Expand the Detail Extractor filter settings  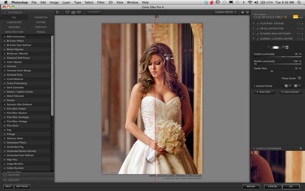click(x=254, y=29)
